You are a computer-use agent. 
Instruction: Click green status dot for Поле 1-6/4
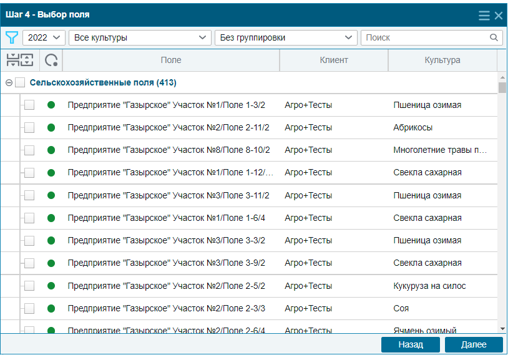click(51, 218)
